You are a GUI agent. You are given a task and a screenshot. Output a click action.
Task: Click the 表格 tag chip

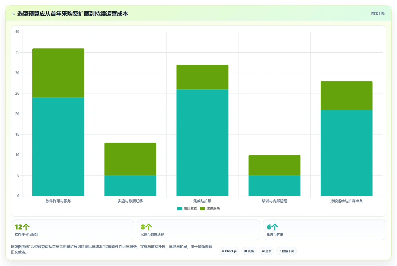pos(249,251)
